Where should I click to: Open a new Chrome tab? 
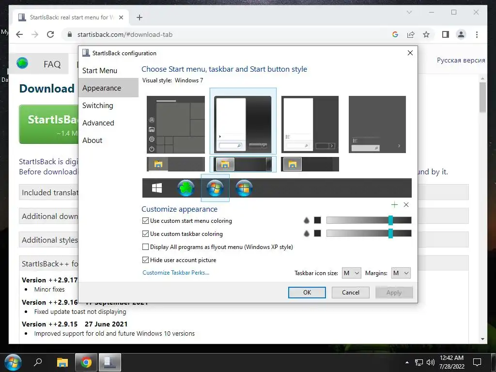tap(139, 17)
